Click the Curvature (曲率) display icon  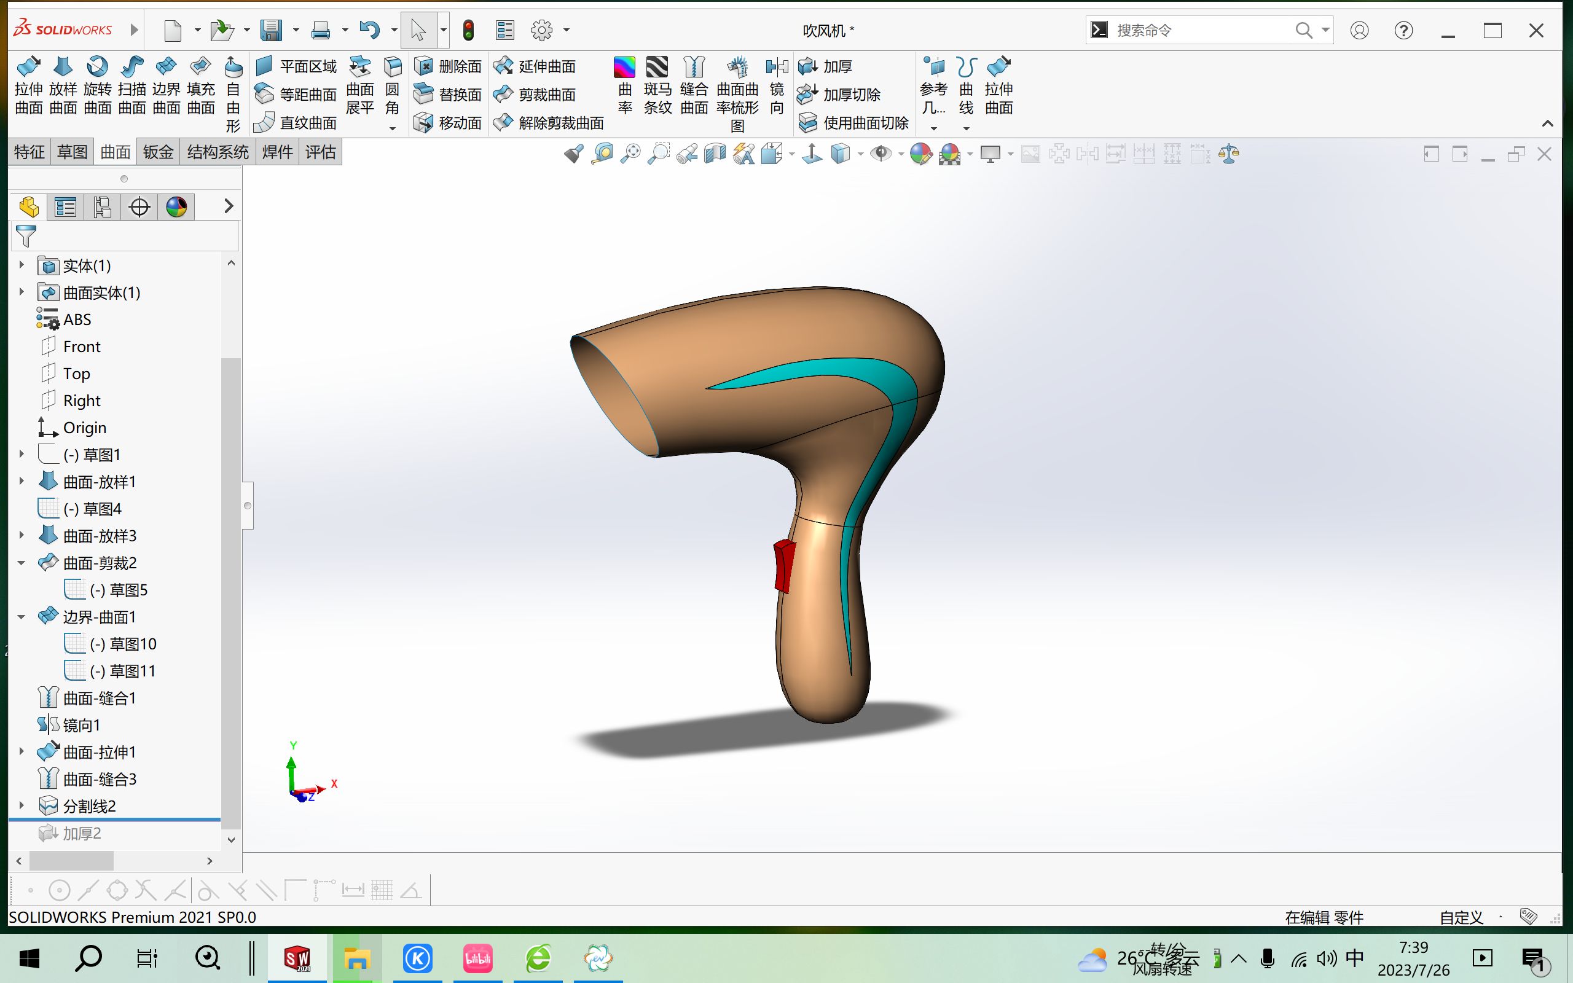click(x=624, y=86)
